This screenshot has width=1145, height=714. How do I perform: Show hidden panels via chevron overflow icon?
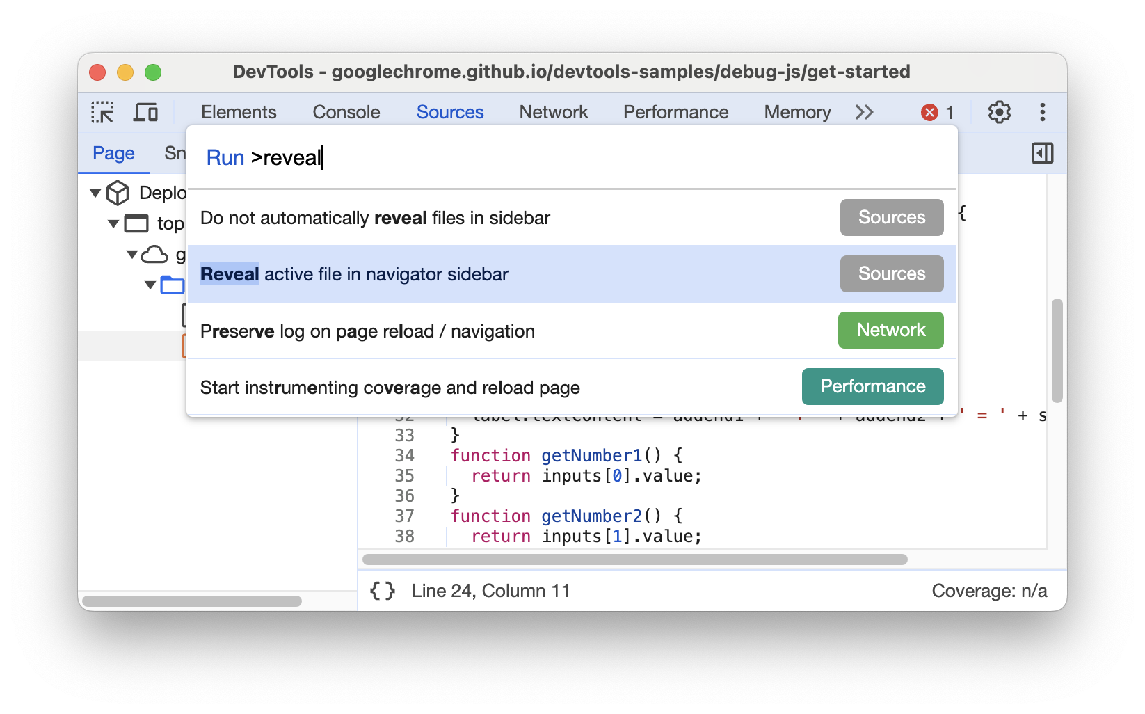(864, 112)
